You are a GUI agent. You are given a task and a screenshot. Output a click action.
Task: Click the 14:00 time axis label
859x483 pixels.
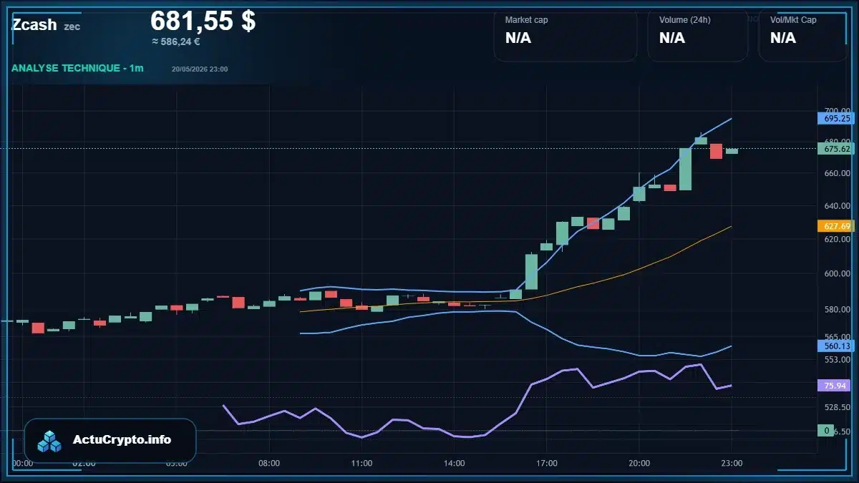(454, 463)
